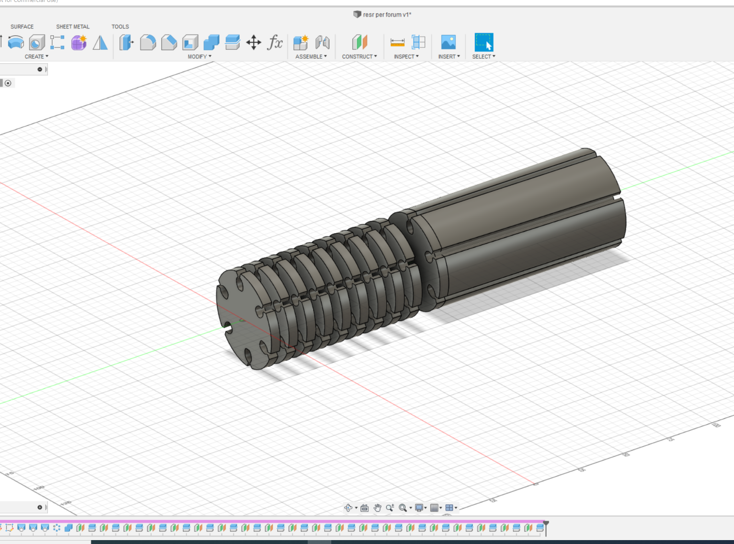Image resolution: width=734 pixels, height=544 pixels.
Task: Select the Fillet tool in Modify
Action: coord(148,43)
